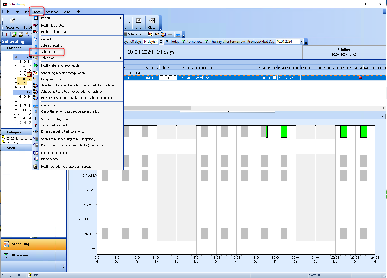Click the Close door icon in toolbar
Viewport: 387px width, 278px height.
pos(152,21)
